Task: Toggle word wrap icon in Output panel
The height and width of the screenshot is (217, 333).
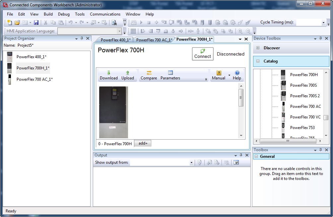Action: [236, 163]
